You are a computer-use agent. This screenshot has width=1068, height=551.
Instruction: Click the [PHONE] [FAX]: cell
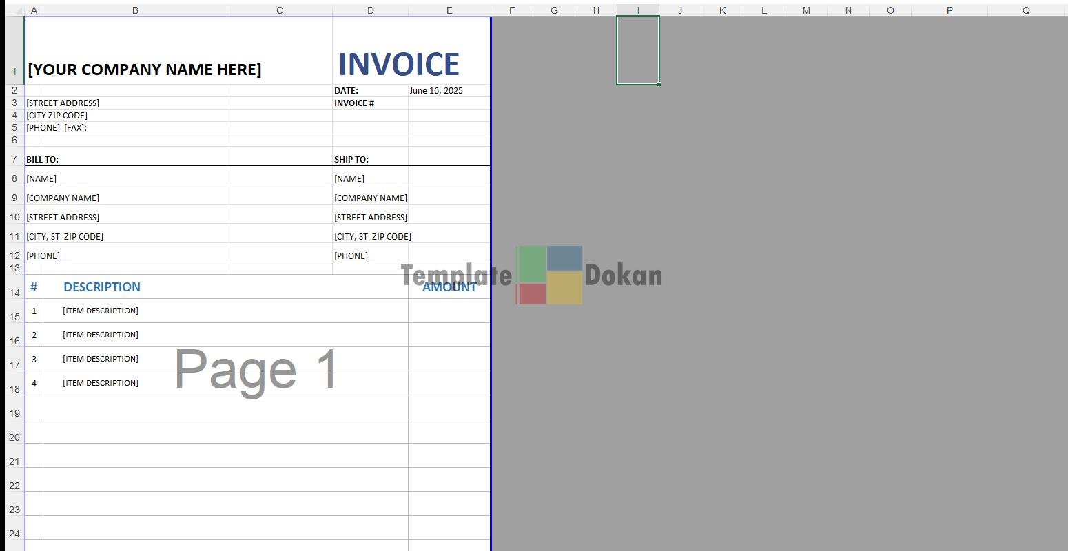coord(57,128)
